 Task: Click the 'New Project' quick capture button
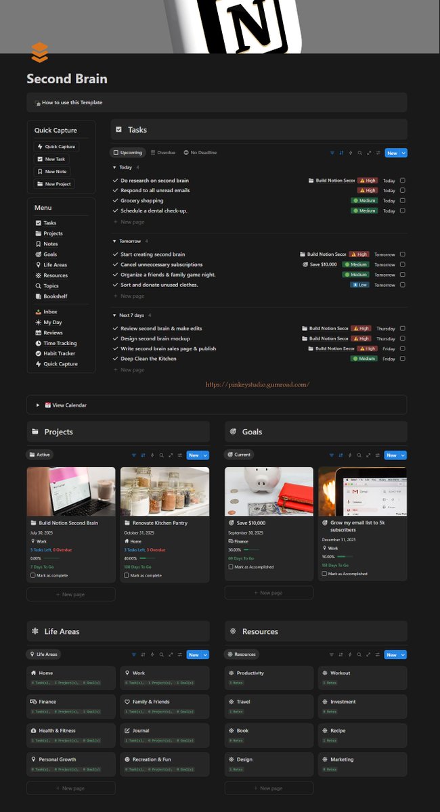click(53, 184)
